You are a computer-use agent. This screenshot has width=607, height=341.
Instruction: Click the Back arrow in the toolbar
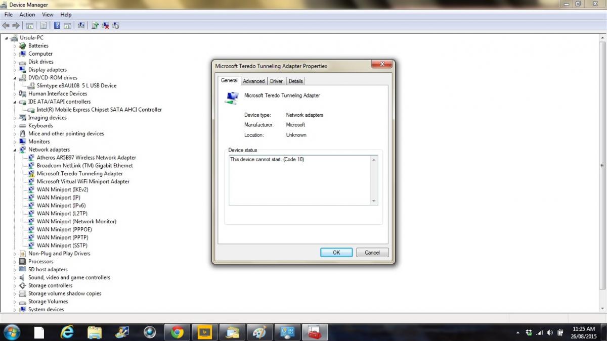tap(6, 25)
